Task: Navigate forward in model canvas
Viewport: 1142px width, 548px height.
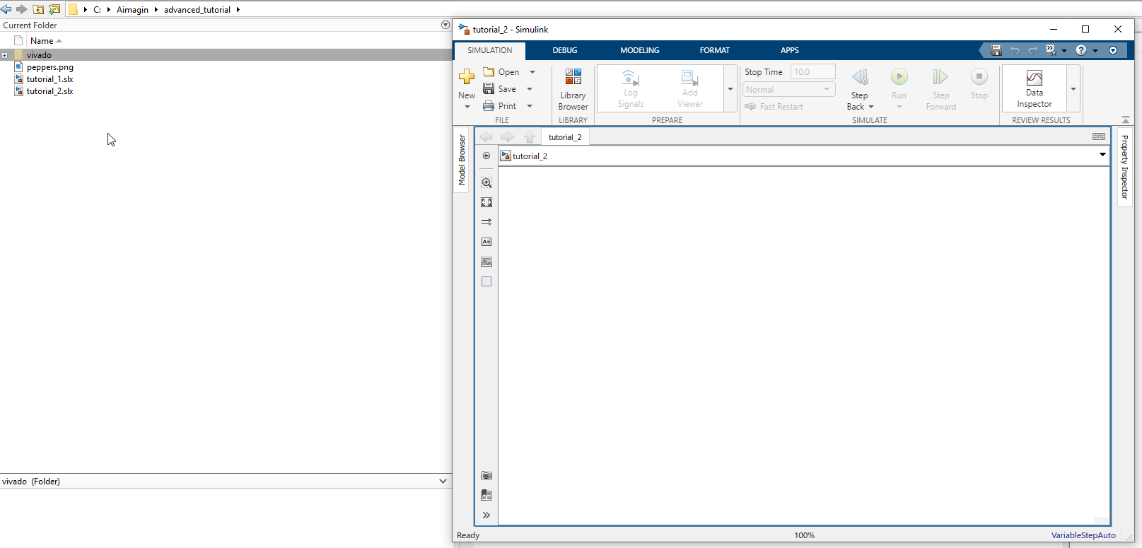Action: 508,136
